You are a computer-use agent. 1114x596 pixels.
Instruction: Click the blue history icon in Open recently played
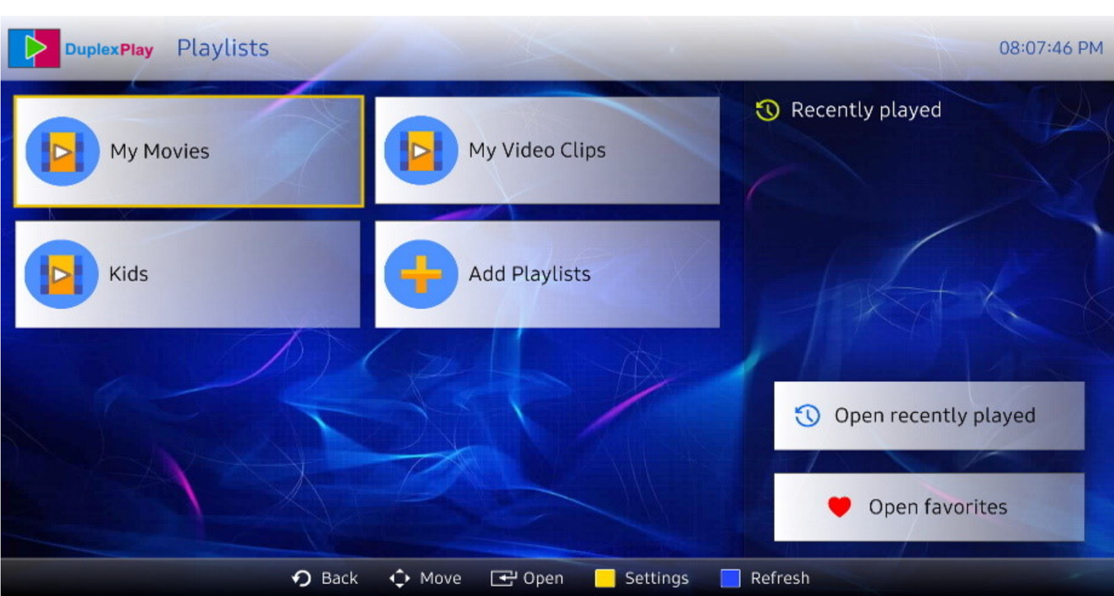[807, 416]
